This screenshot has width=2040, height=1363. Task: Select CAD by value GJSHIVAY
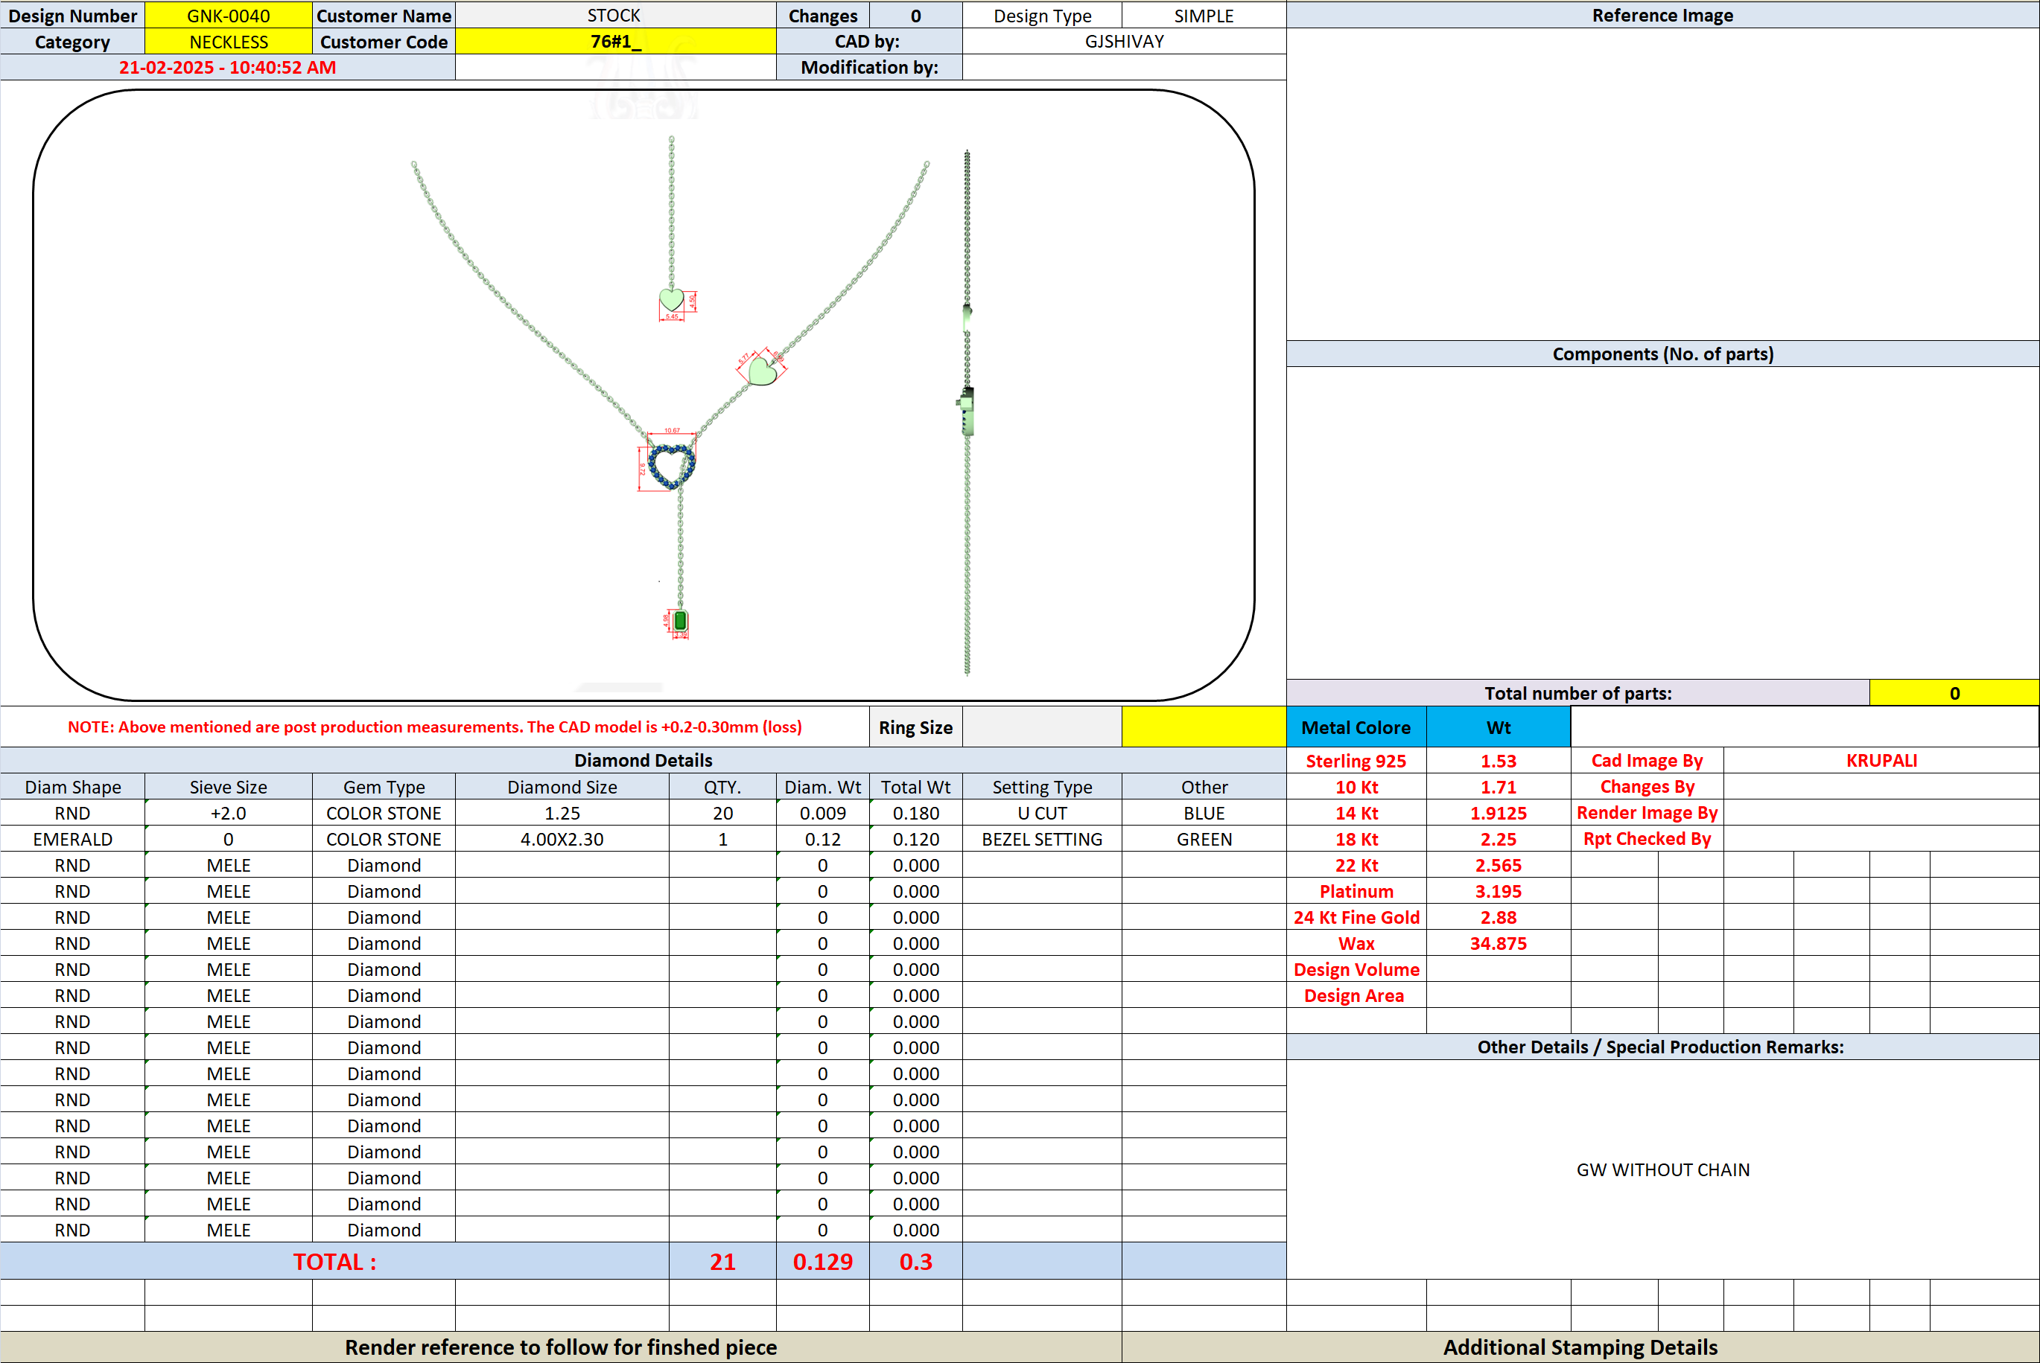pyautogui.click(x=1123, y=41)
